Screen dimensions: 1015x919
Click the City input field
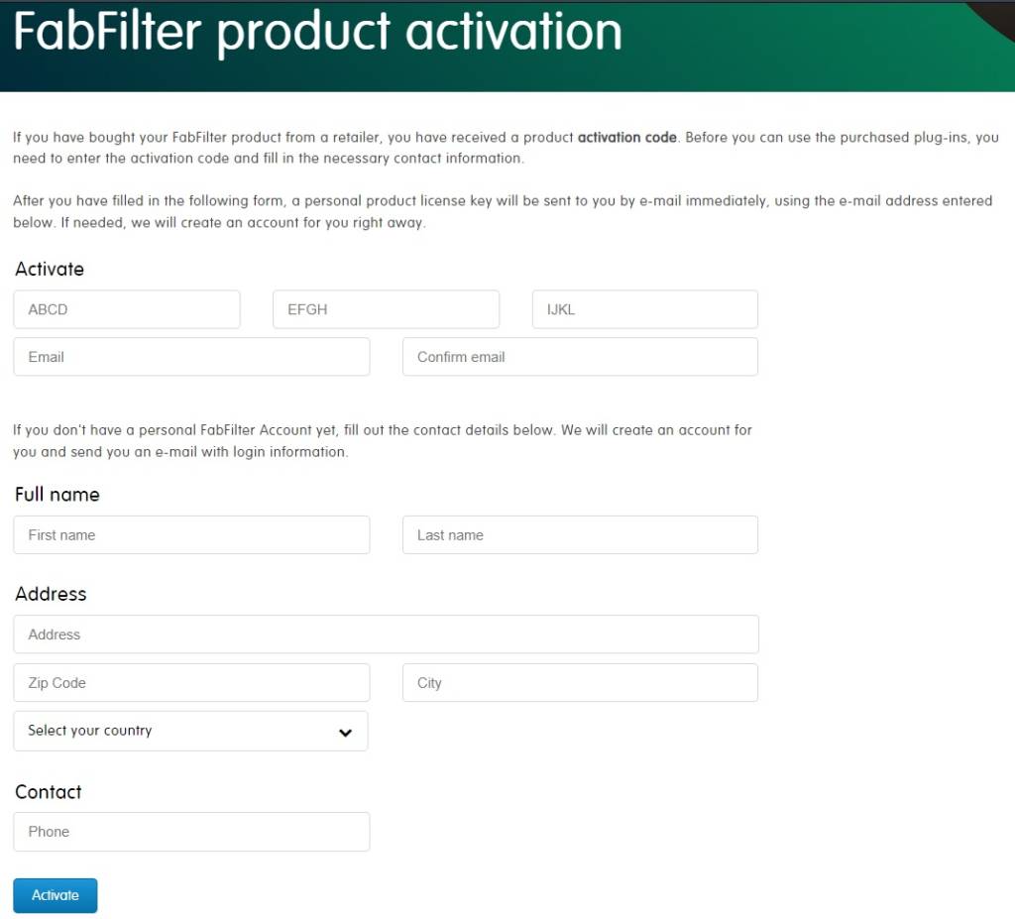tap(579, 682)
